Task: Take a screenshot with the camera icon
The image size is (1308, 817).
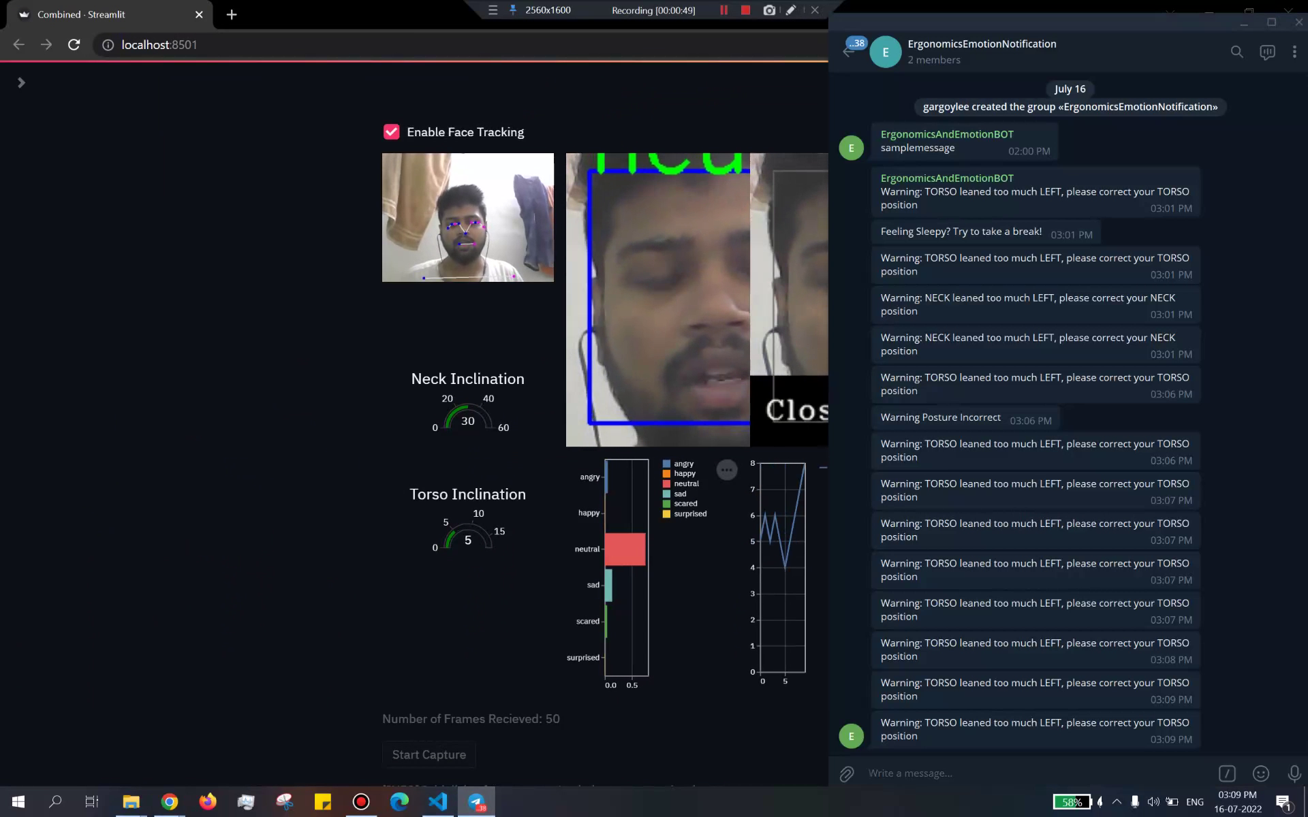Action: coord(768,10)
